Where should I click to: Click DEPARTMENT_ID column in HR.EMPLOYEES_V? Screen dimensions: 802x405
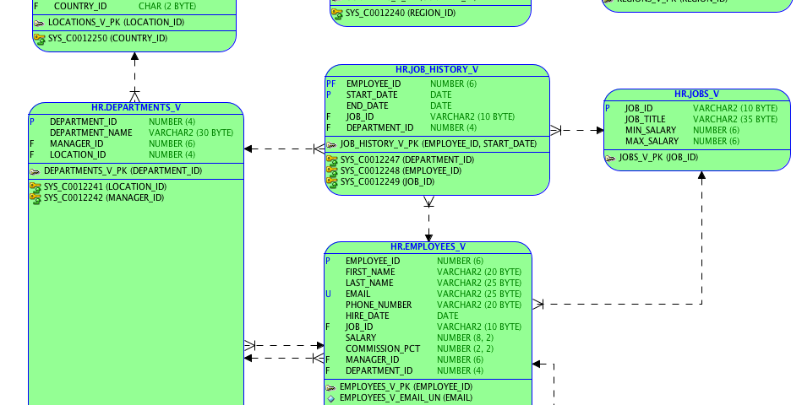[x=379, y=370]
